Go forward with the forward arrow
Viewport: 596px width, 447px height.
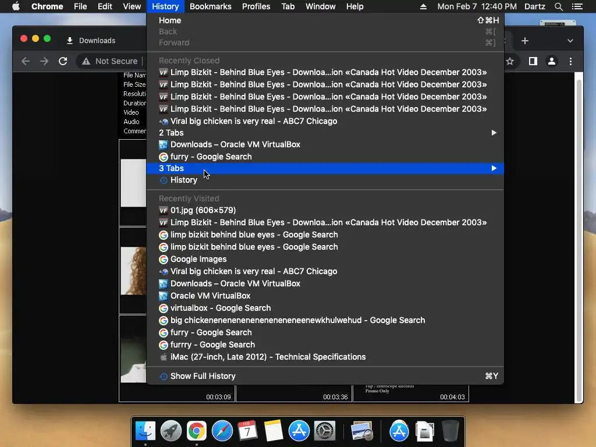point(44,61)
